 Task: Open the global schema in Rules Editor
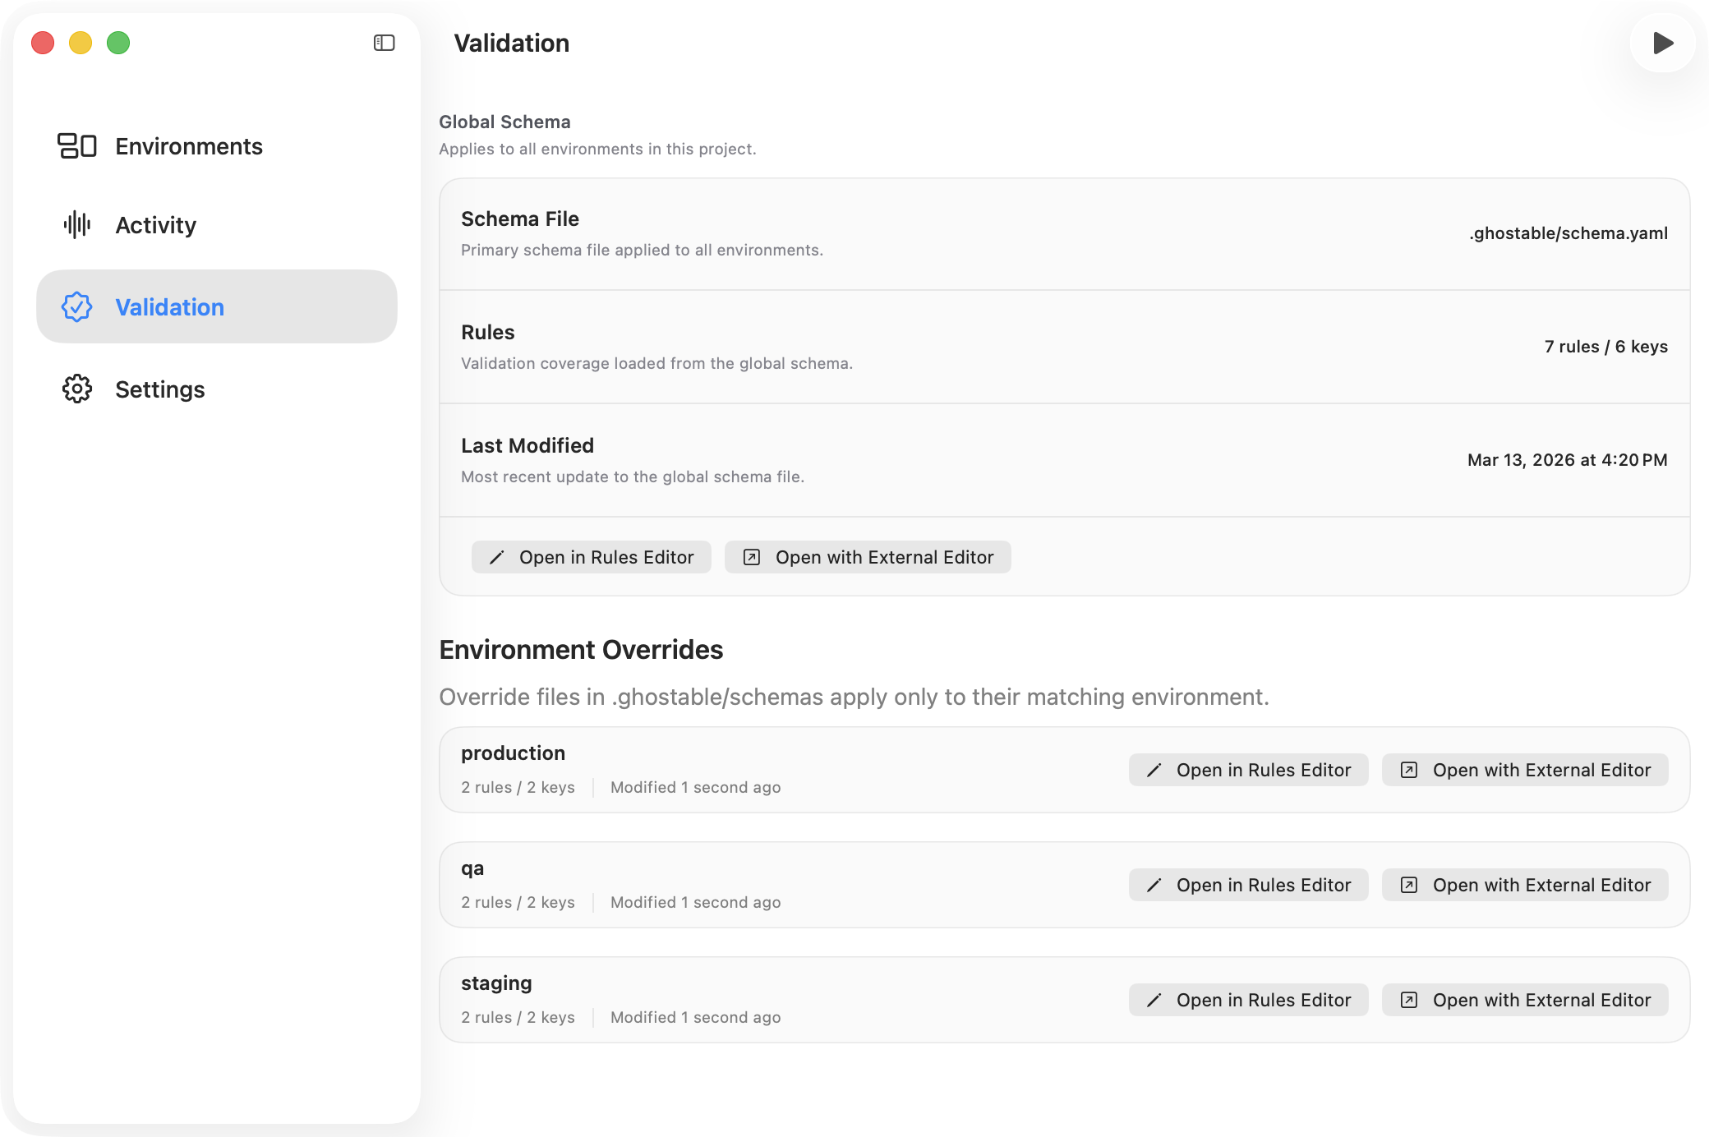[x=591, y=557]
